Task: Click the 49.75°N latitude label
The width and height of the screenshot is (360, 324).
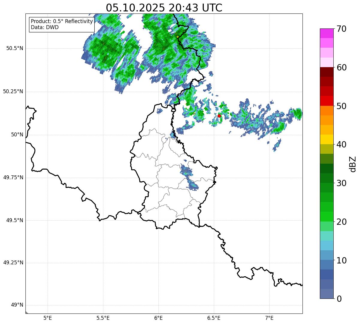Action: (13, 177)
